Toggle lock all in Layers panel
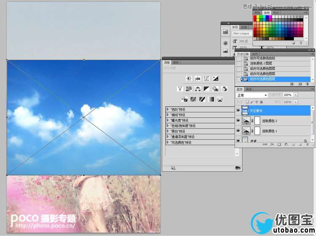This screenshot has height=236, width=316. [261, 102]
